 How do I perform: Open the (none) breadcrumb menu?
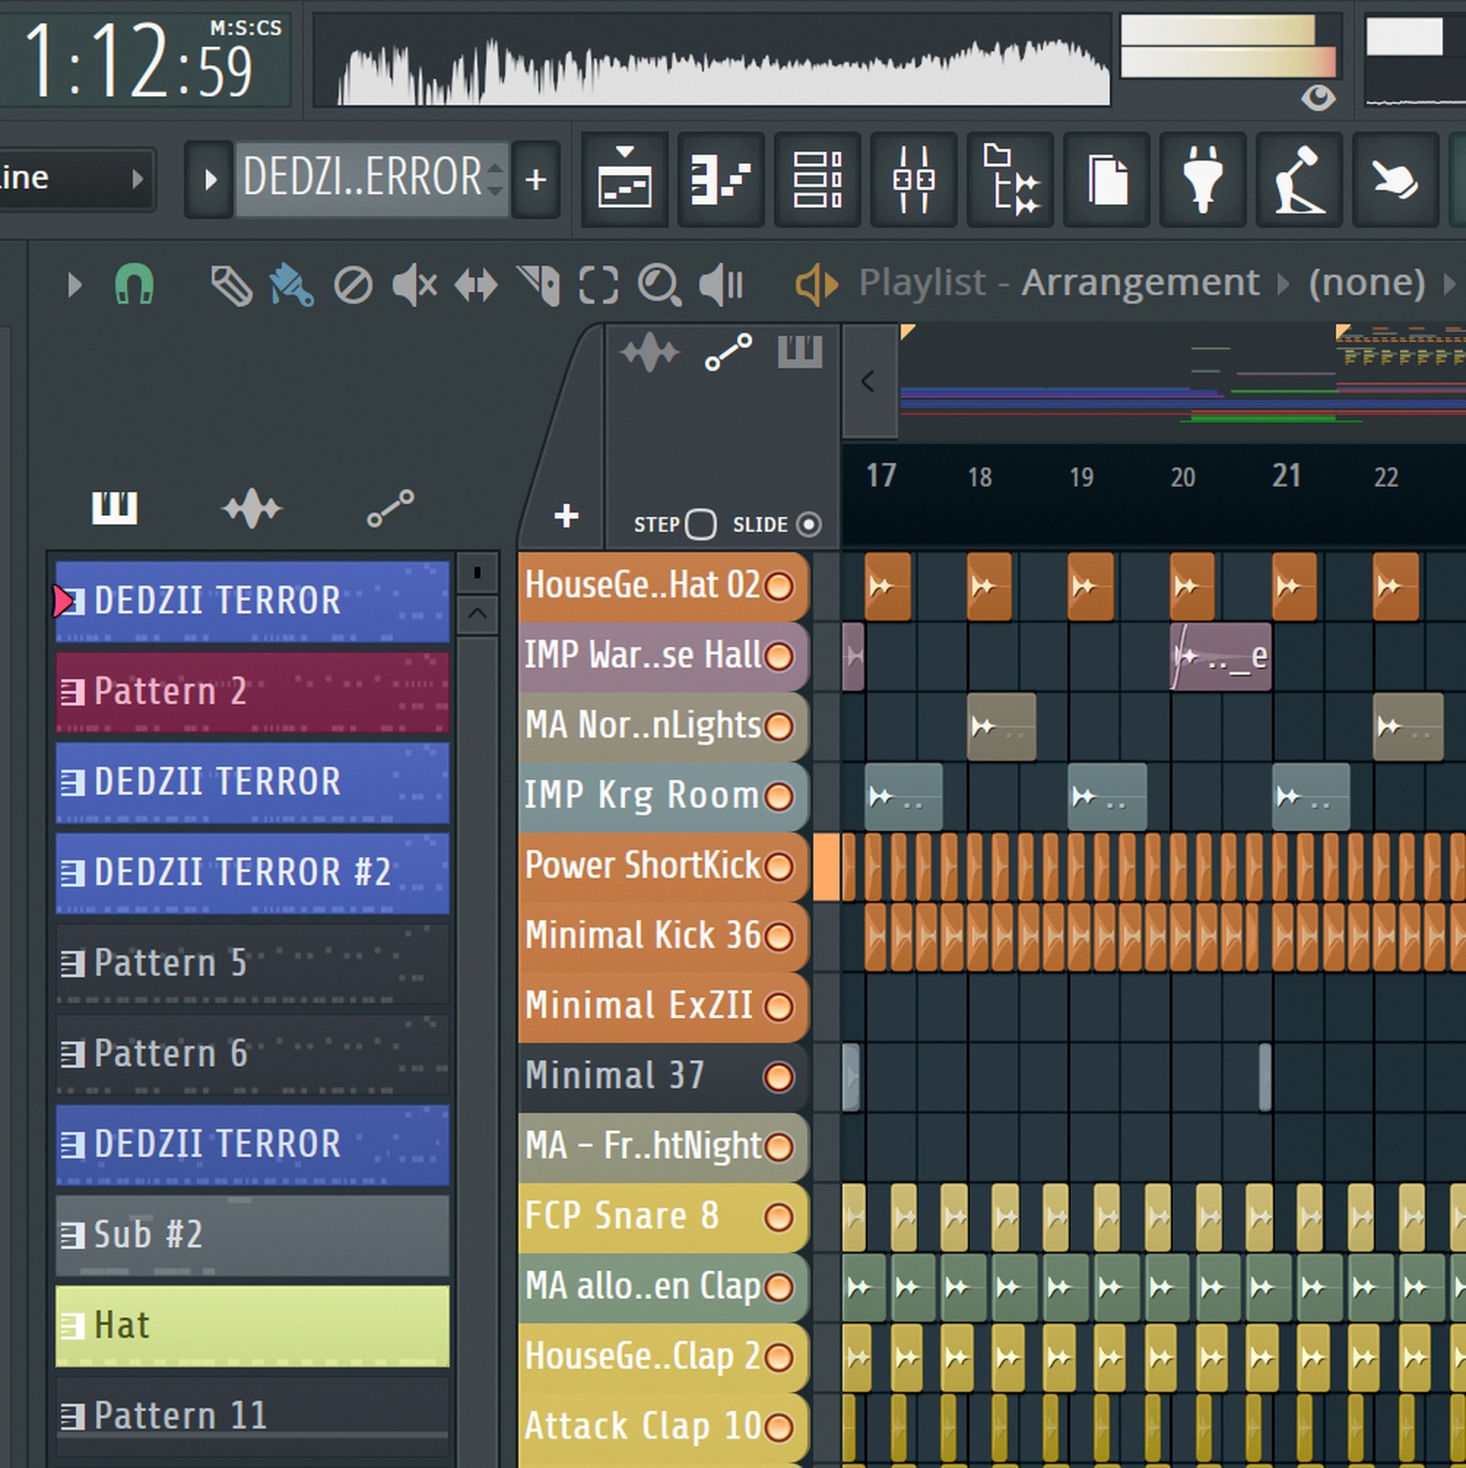pyautogui.click(x=1366, y=283)
